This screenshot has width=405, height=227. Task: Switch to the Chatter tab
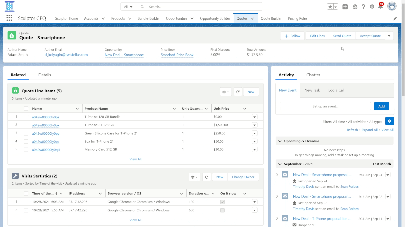pos(313,75)
